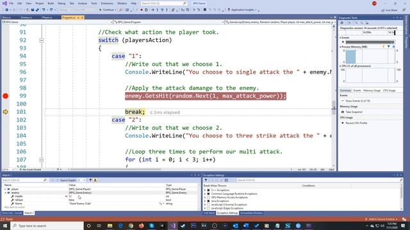Open the RPG Game project dropdown
Screen dimensions: 410x230
(57, 22)
